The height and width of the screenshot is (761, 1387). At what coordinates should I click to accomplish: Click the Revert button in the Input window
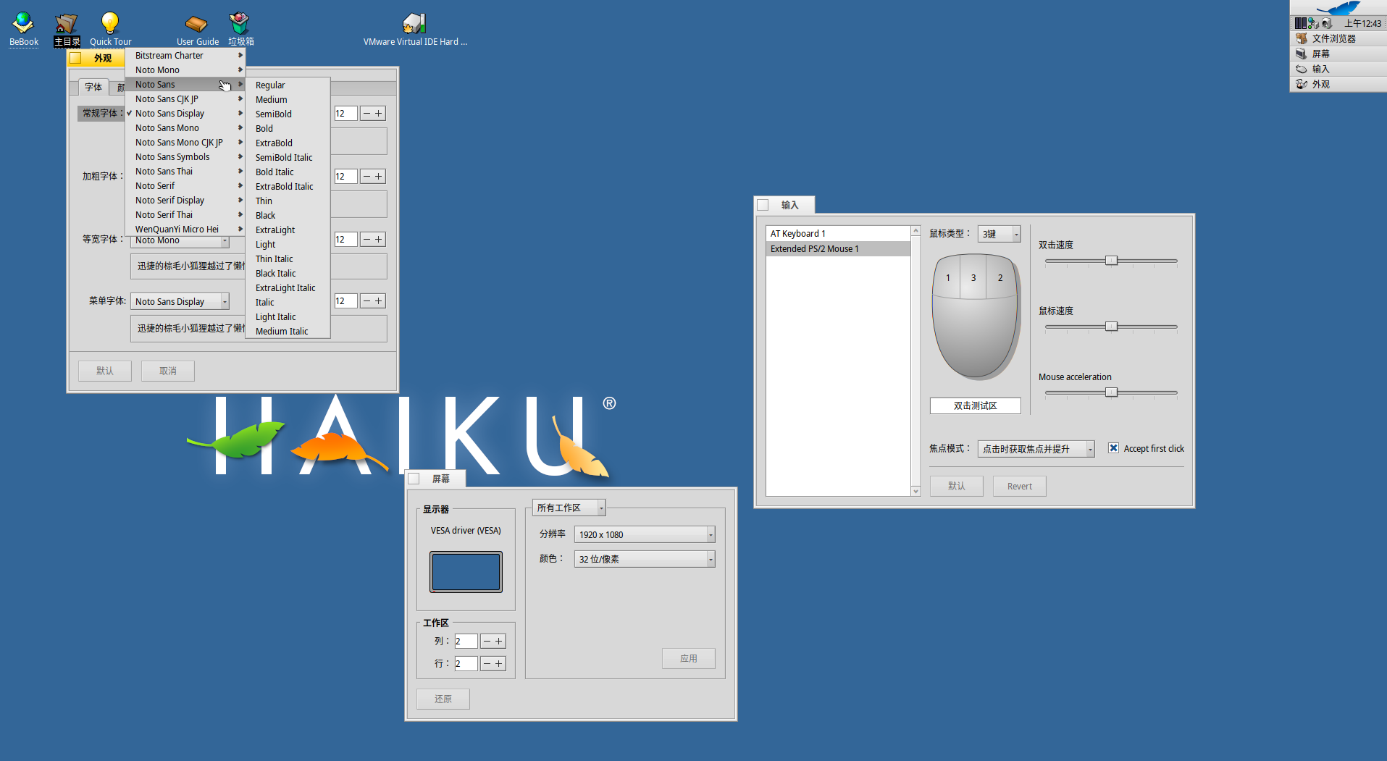click(1019, 485)
